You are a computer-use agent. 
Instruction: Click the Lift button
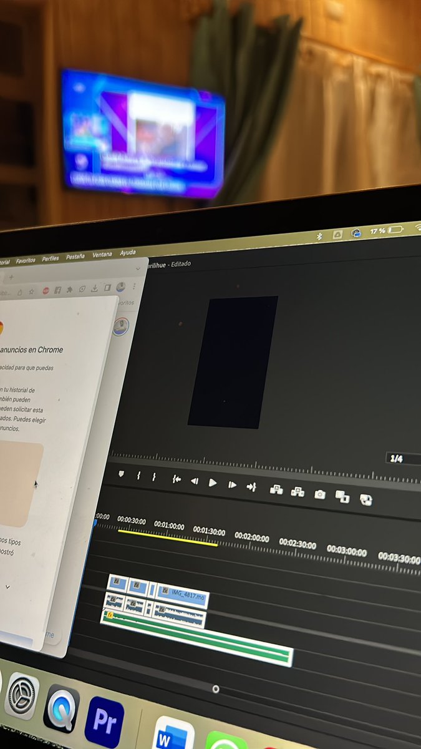[276, 489]
